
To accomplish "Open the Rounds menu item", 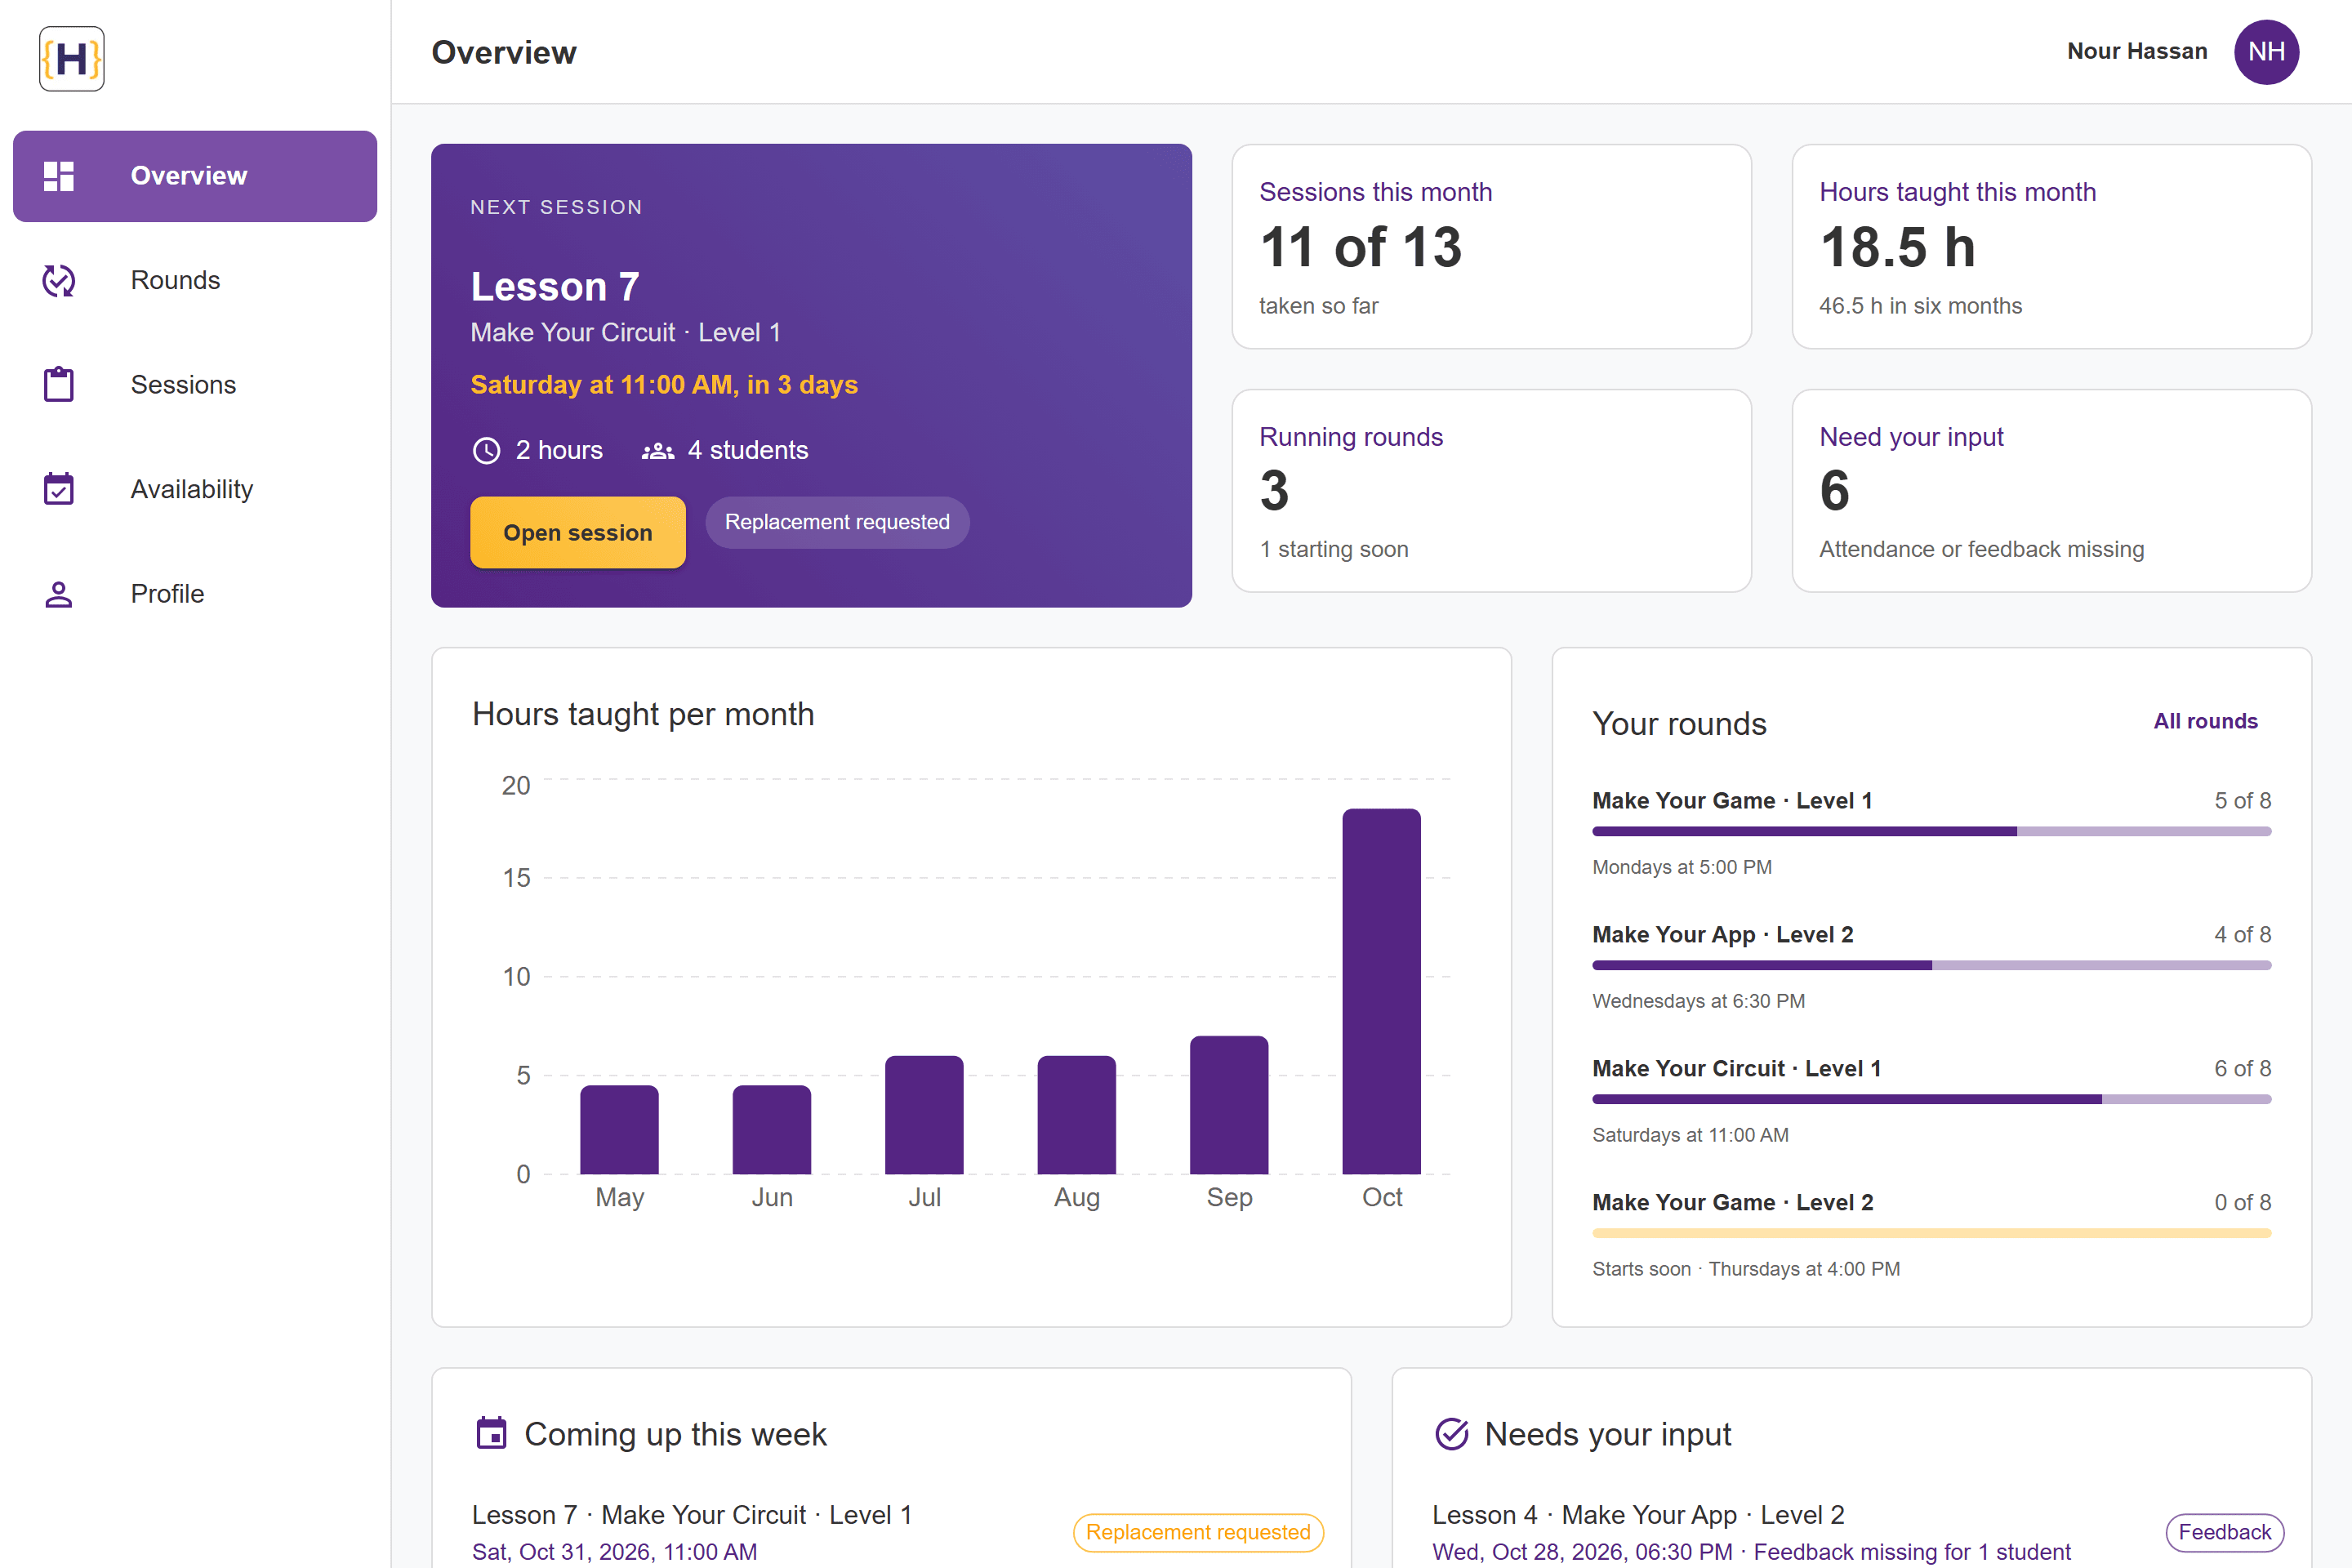I will pos(195,281).
